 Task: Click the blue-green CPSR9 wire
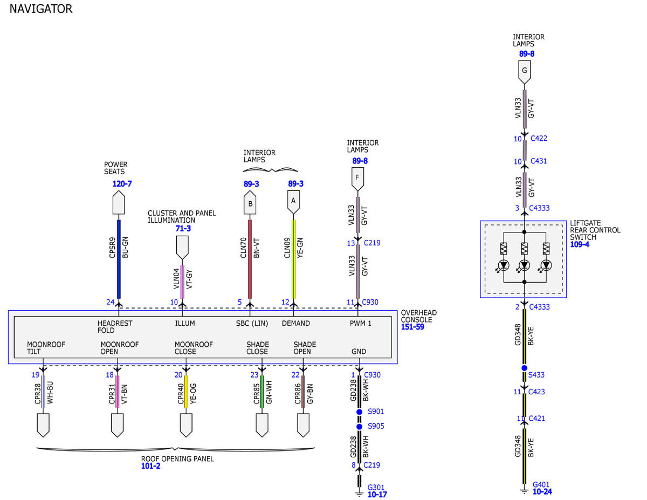pos(119,258)
